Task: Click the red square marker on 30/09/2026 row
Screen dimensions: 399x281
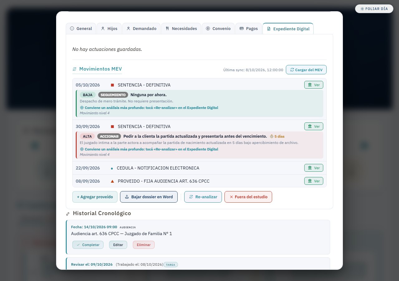Action: coord(113,126)
